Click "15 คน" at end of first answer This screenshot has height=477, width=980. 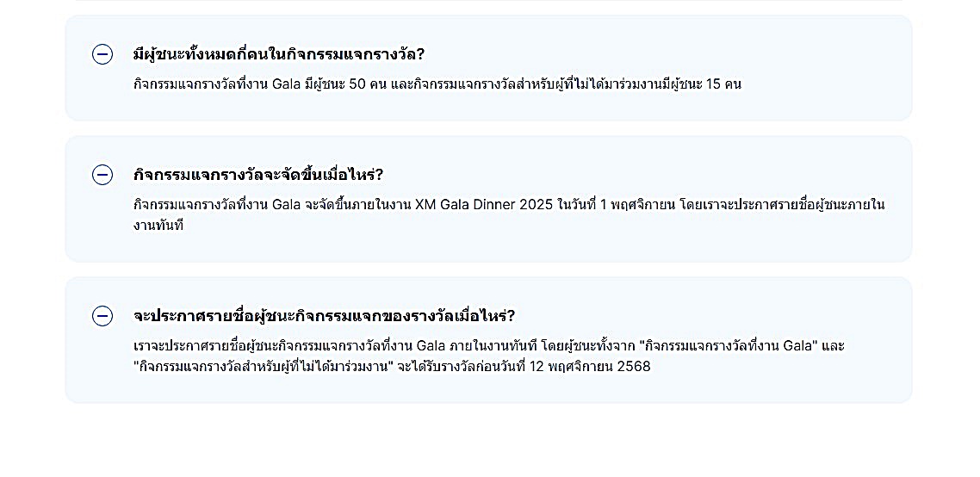click(723, 84)
